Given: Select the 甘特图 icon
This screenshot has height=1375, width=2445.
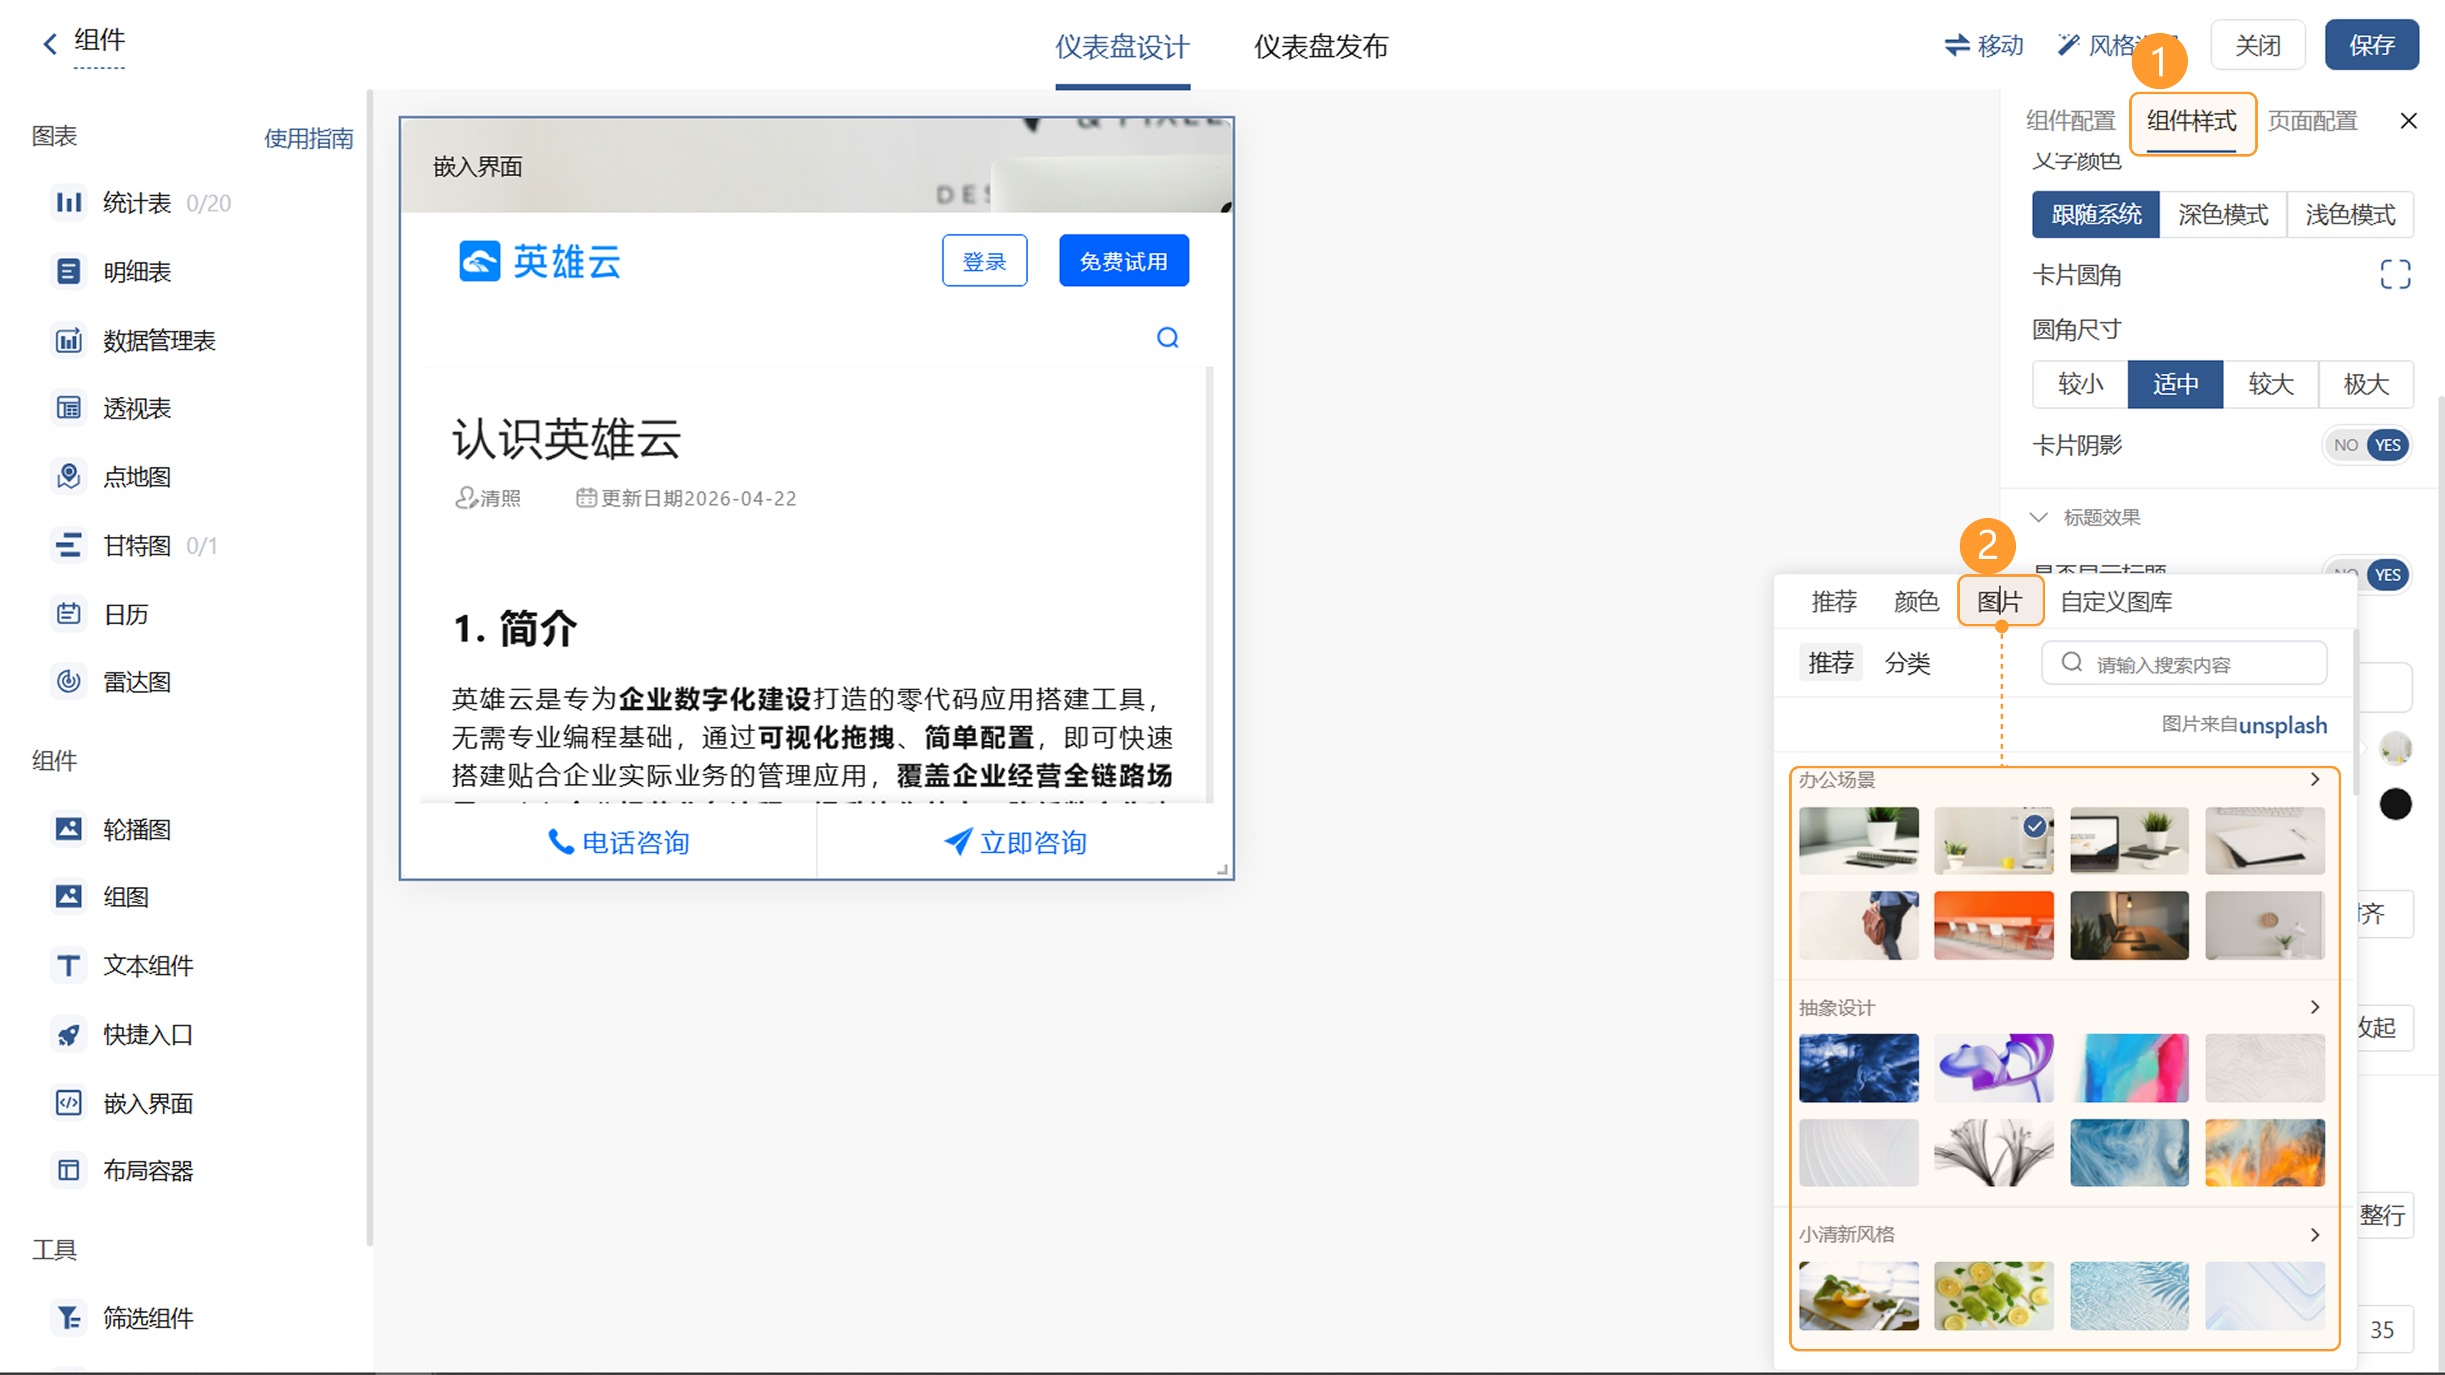Looking at the screenshot, I should (x=68, y=546).
